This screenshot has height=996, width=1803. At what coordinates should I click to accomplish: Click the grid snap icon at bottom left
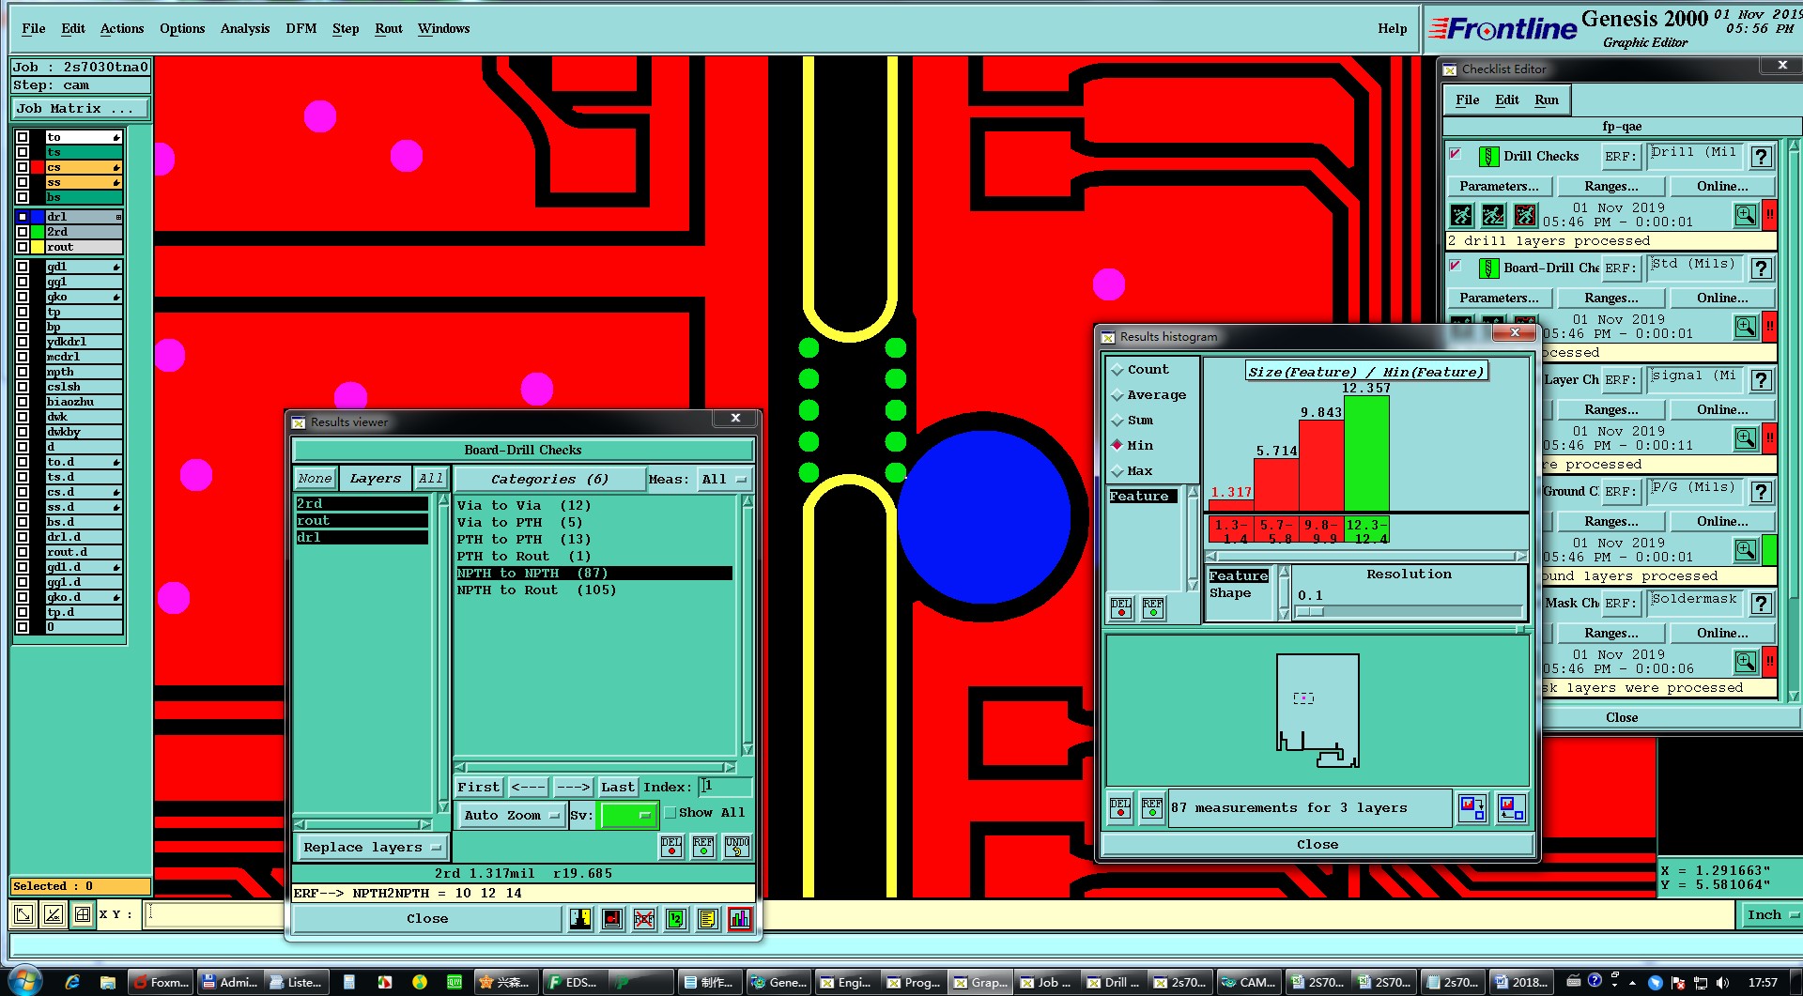pyautogui.click(x=83, y=913)
